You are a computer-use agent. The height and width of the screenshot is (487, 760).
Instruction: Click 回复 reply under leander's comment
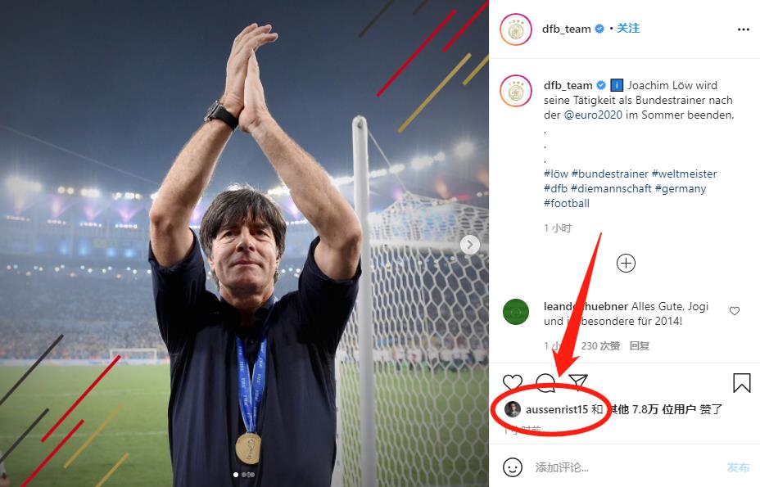coord(640,345)
